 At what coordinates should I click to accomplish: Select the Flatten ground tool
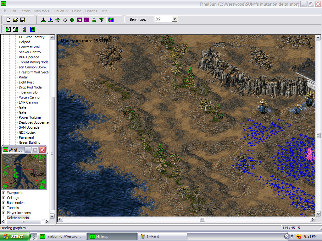pos(58,20)
